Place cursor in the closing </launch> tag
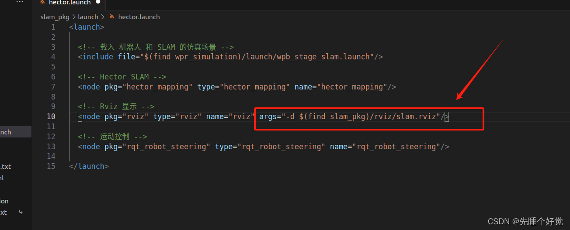The width and height of the screenshot is (570, 230). tap(89, 166)
